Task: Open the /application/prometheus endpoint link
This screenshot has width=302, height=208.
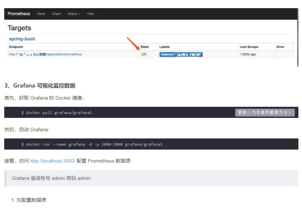Action: point(45,54)
